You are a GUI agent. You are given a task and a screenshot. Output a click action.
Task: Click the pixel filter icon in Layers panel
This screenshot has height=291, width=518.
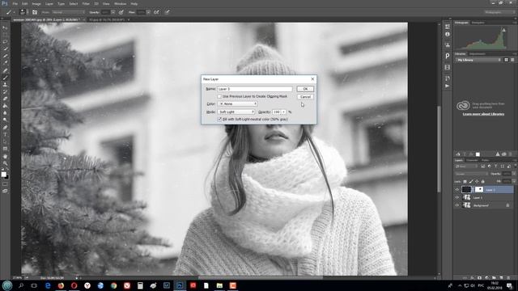coord(483,167)
